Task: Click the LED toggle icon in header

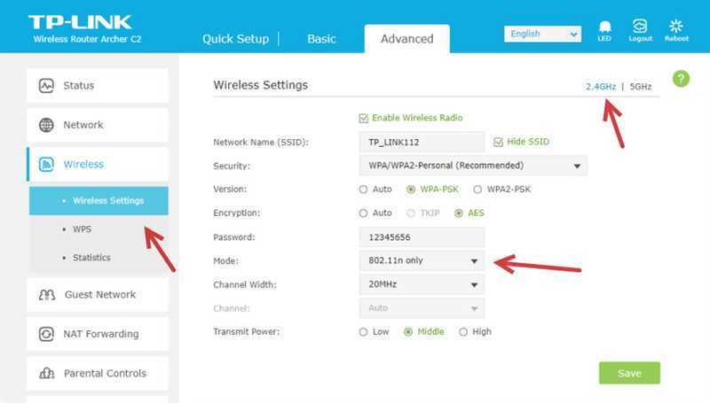Action: pyautogui.click(x=604, y=27)
